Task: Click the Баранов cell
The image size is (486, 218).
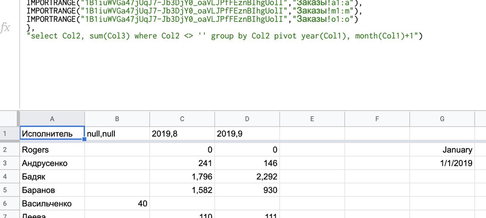Action: (x=52, y=190)
